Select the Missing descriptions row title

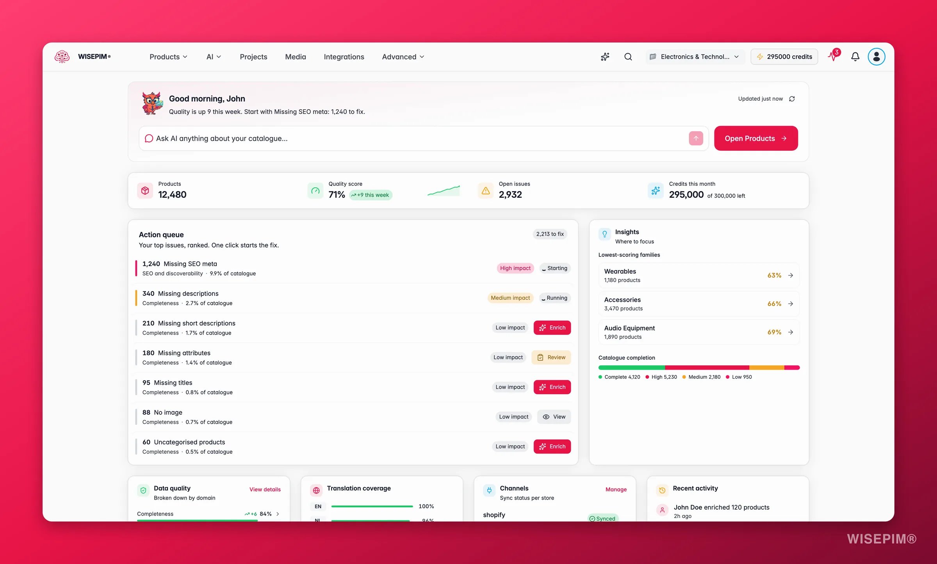(x=188, y=294)
